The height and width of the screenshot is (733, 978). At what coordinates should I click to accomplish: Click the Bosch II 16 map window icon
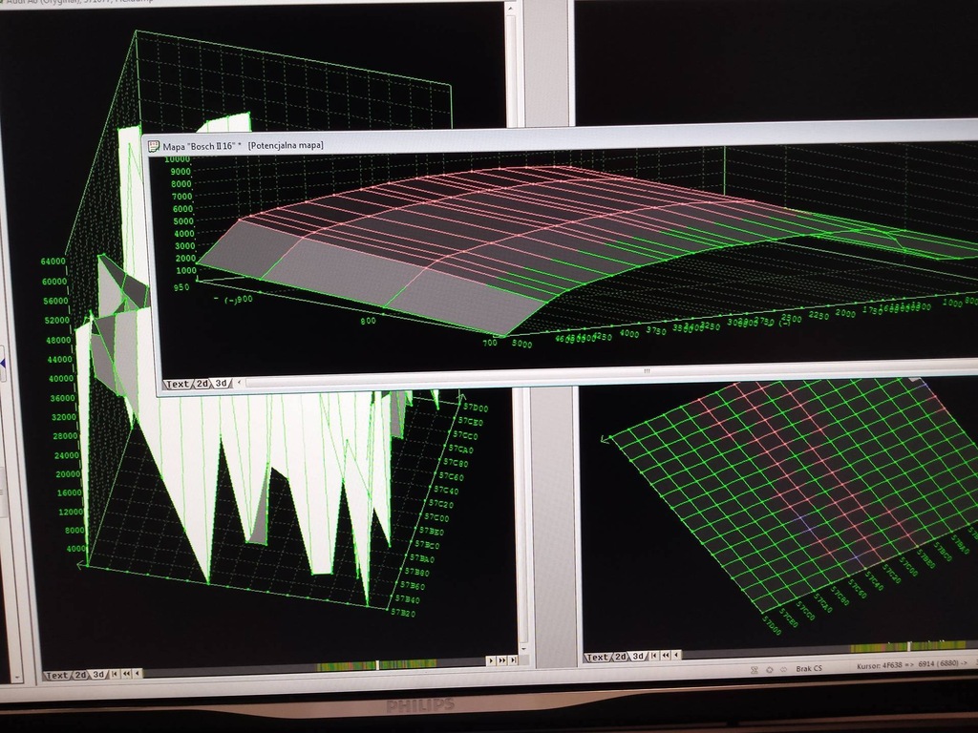coord(154,146)
